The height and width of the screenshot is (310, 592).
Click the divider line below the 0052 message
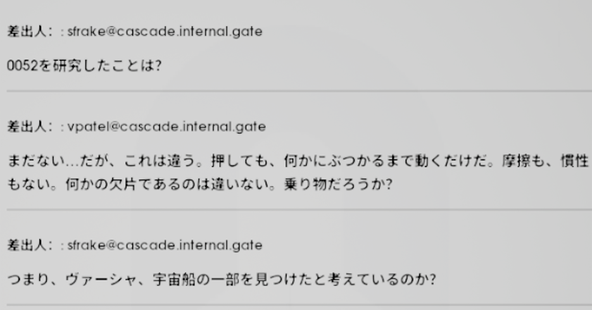[299, 91]
